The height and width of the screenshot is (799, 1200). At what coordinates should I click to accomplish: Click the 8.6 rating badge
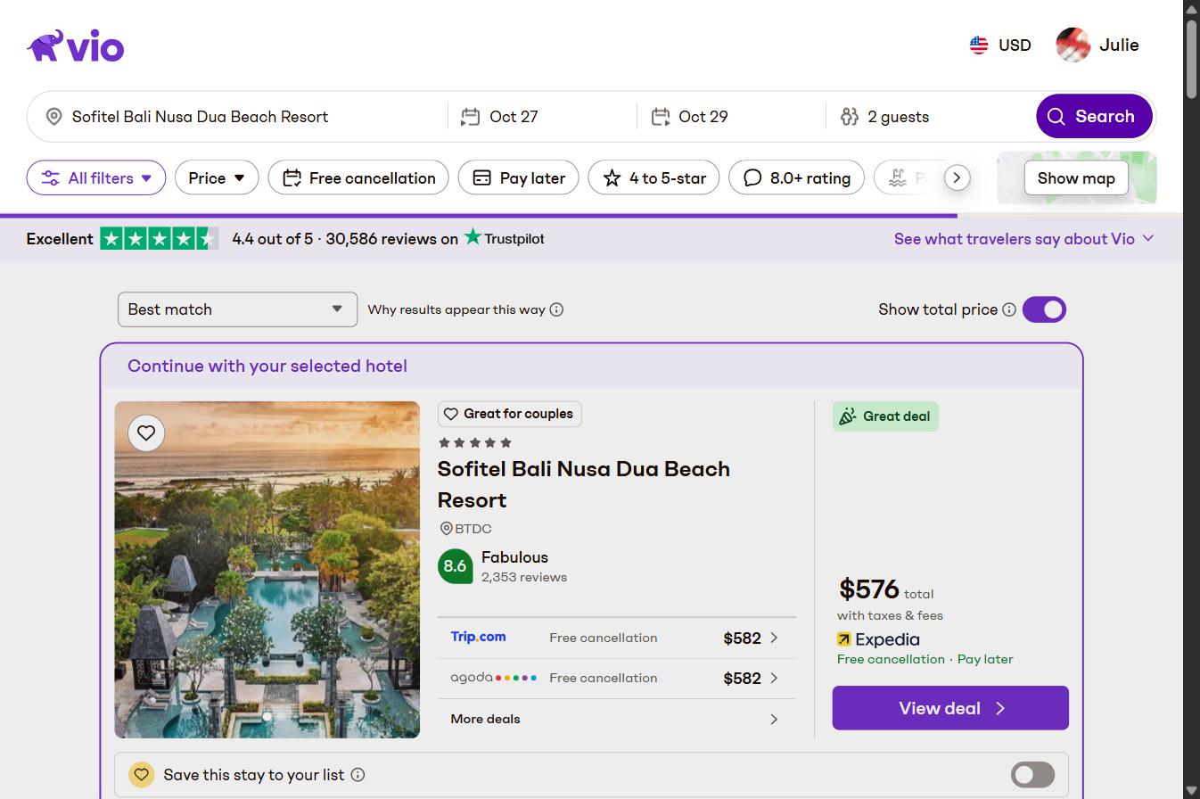click(455, 566)
